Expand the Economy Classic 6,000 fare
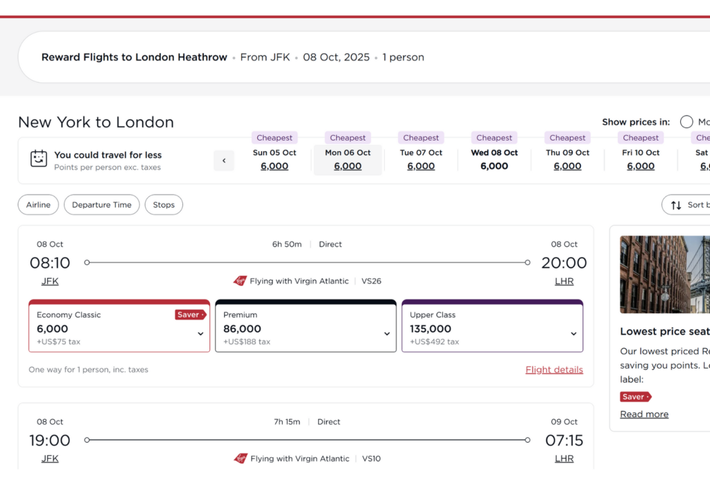710x485 pixels. (119, 326)
